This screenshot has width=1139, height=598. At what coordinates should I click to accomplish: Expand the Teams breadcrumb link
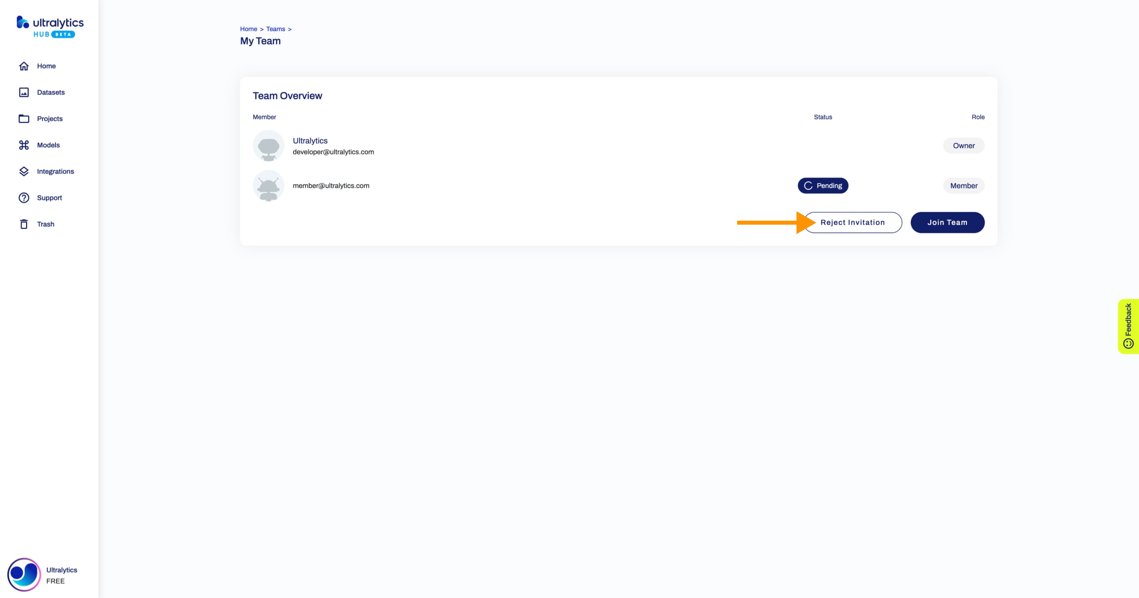click(x=275, y=28)
